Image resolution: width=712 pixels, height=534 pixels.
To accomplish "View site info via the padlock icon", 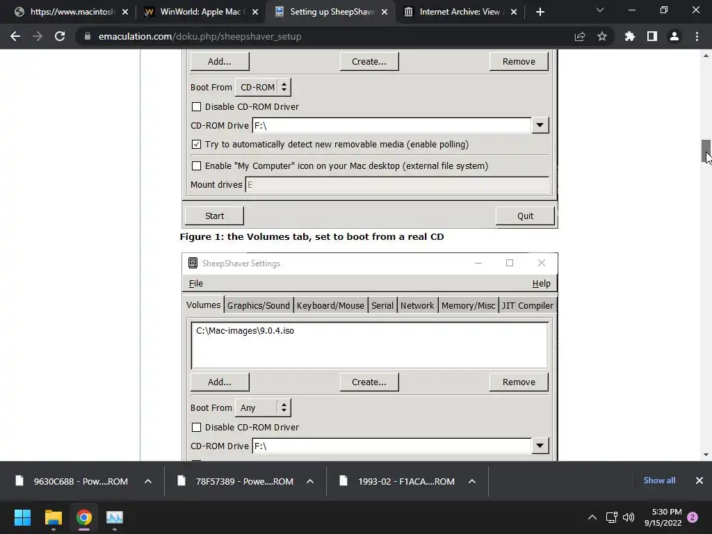I will [x=88, y=36].
